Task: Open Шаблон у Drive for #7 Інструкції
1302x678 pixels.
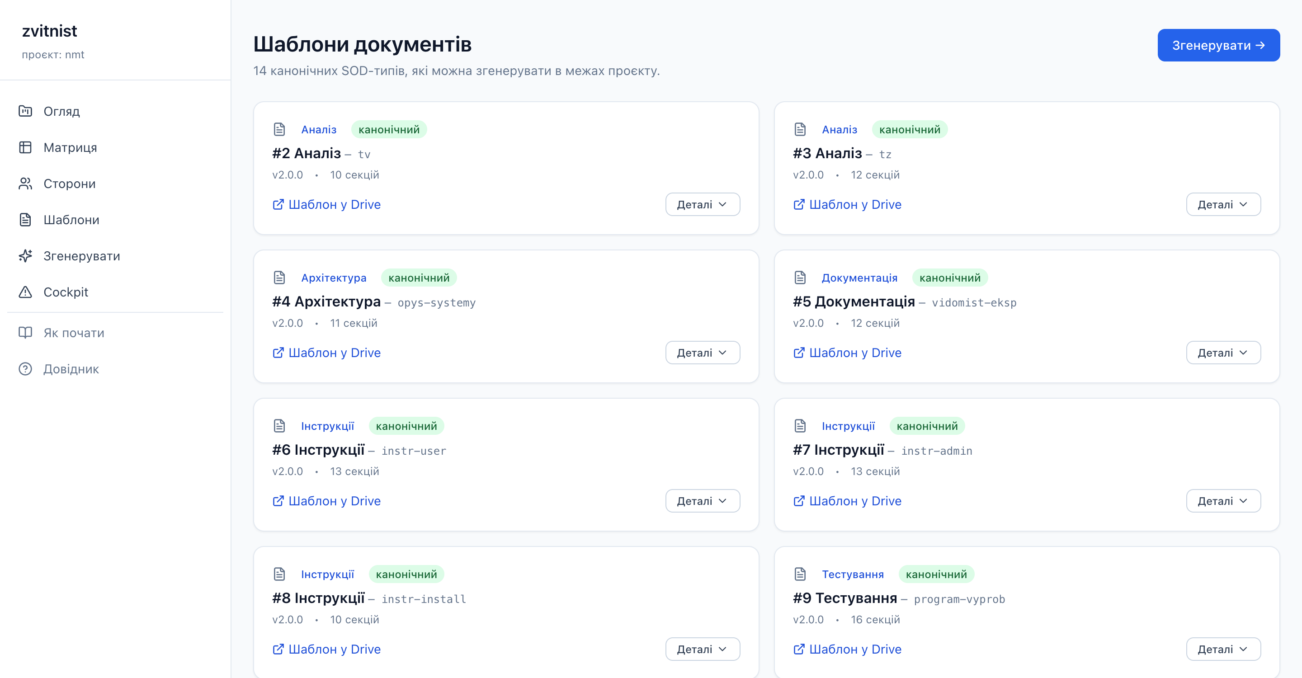Action: (x=847, y=501)
